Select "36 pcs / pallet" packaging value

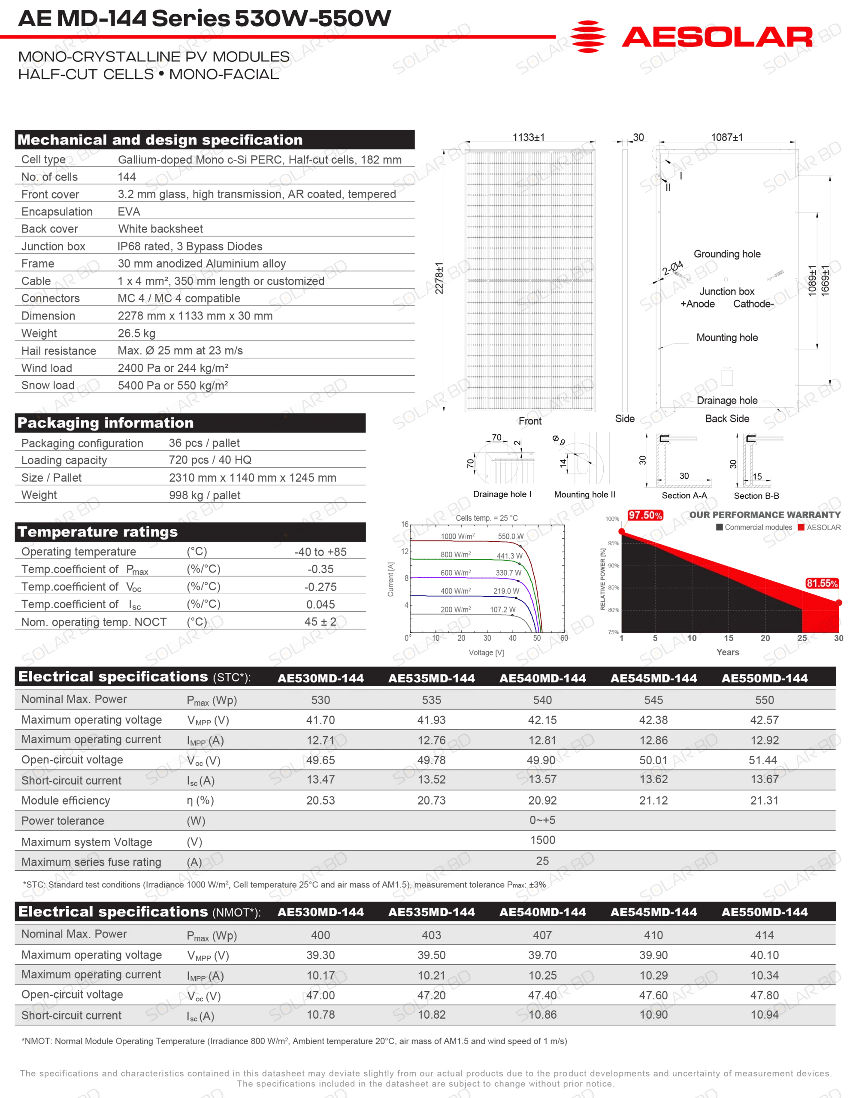coord(204,443)
